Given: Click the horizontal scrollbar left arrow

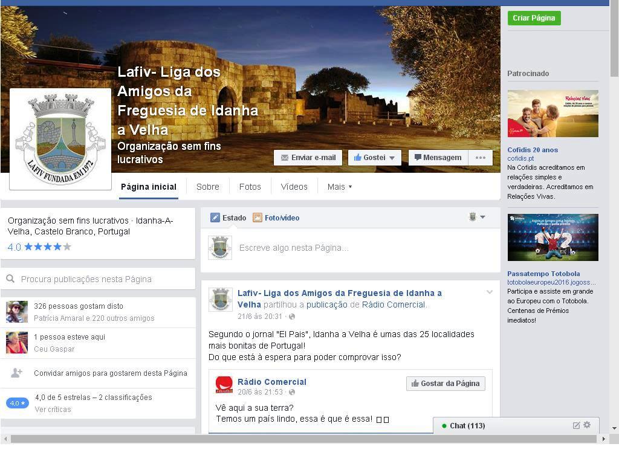Looking at the screenshot, I should 5,439.
